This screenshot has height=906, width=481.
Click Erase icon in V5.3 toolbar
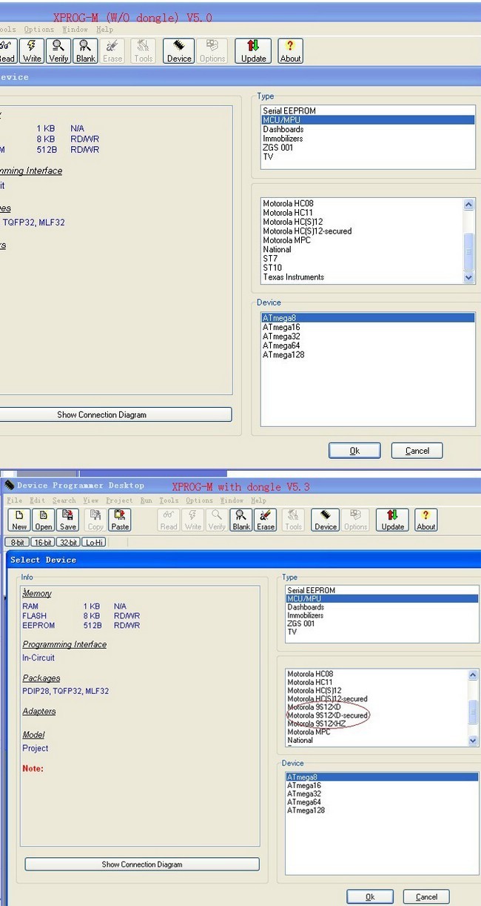pyautogui.click(x=266, y=520)
